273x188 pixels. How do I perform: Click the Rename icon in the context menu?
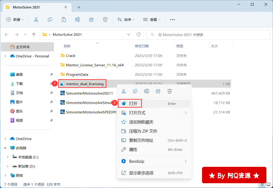tap(147, 91)
